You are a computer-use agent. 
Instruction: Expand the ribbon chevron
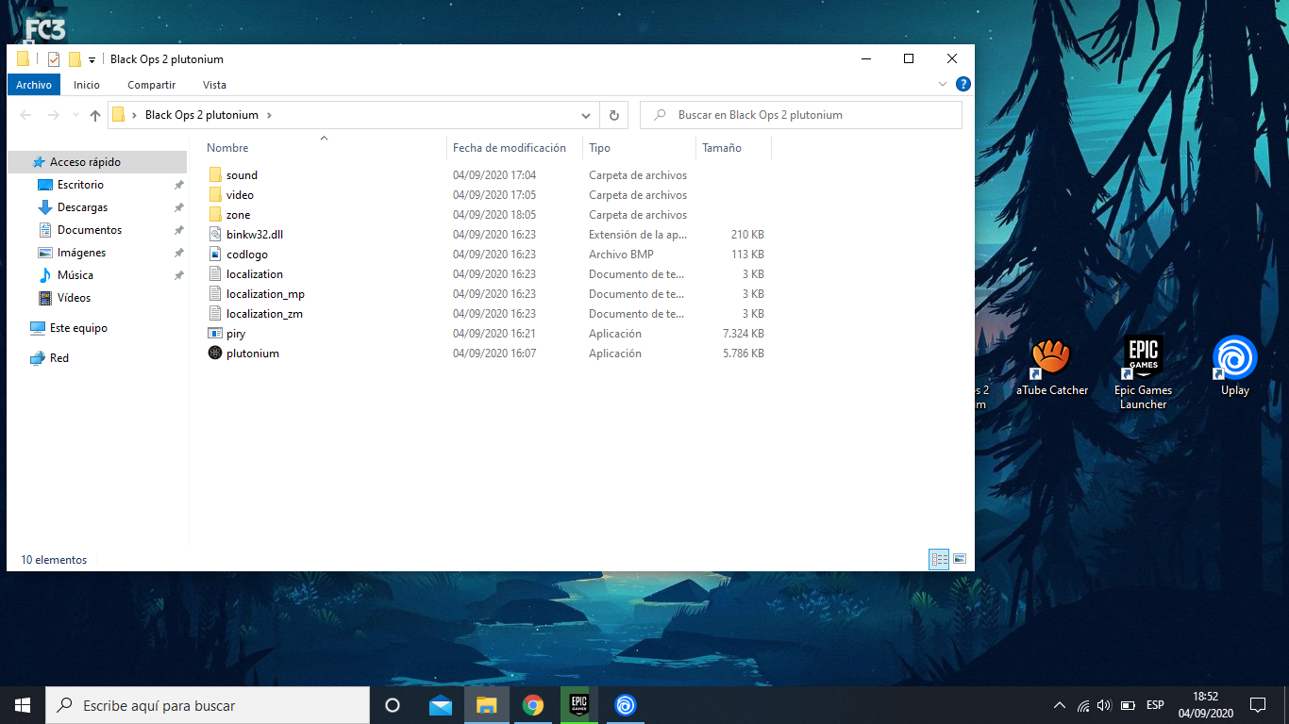(x=943, y=84)
